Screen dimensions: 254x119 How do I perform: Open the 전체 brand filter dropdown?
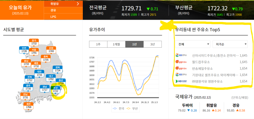coord(193,44)
